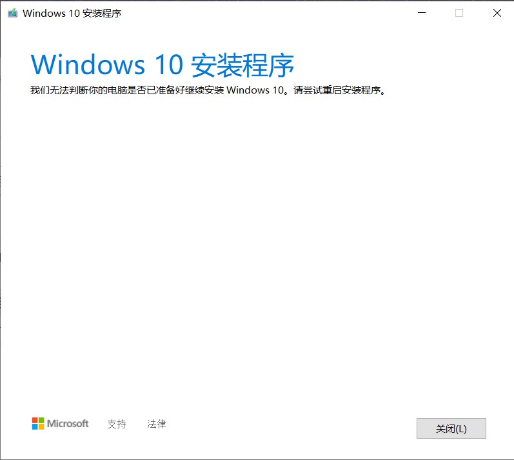Click the 关闭(L) button
This screenshot has height=460, width=514.
(451, 428)
